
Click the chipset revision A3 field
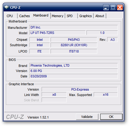[113, 40]
